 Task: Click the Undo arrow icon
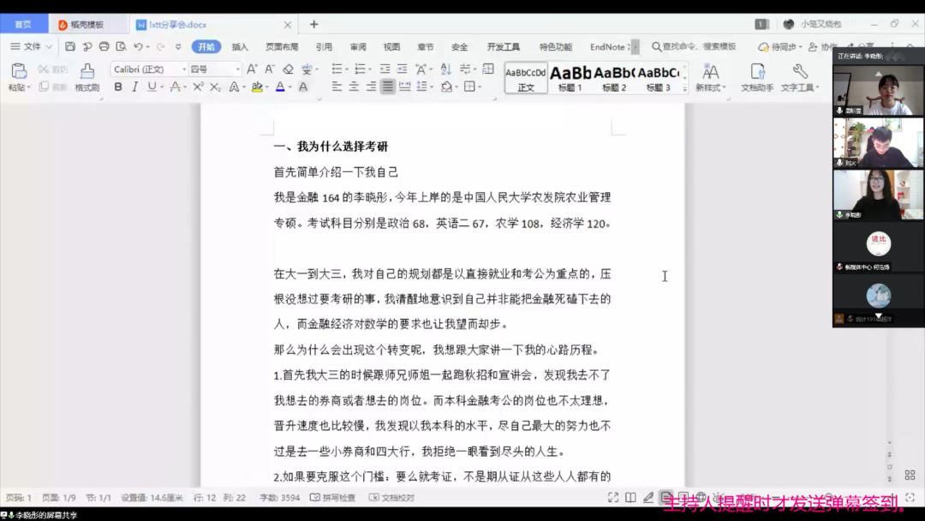137,46
